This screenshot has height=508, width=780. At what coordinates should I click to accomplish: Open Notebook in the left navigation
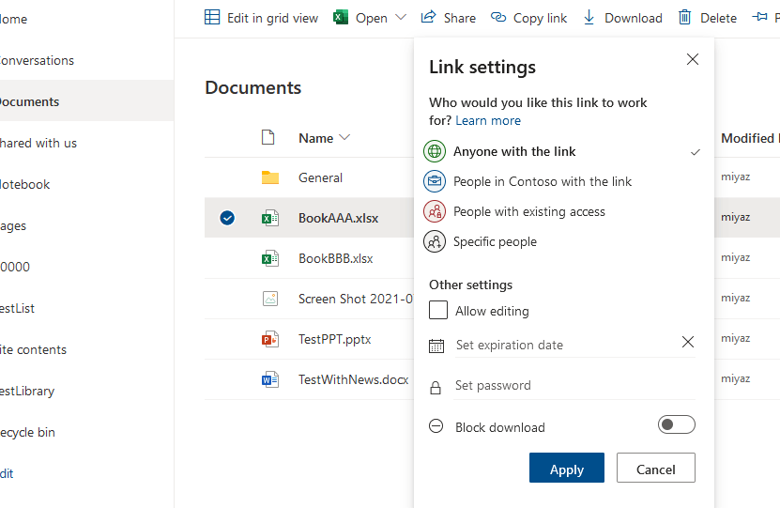tap(24, 184)
